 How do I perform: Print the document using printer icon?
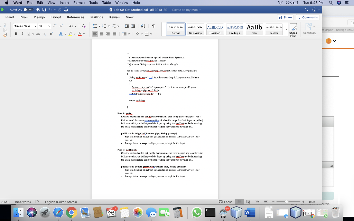tap(66, 10)
